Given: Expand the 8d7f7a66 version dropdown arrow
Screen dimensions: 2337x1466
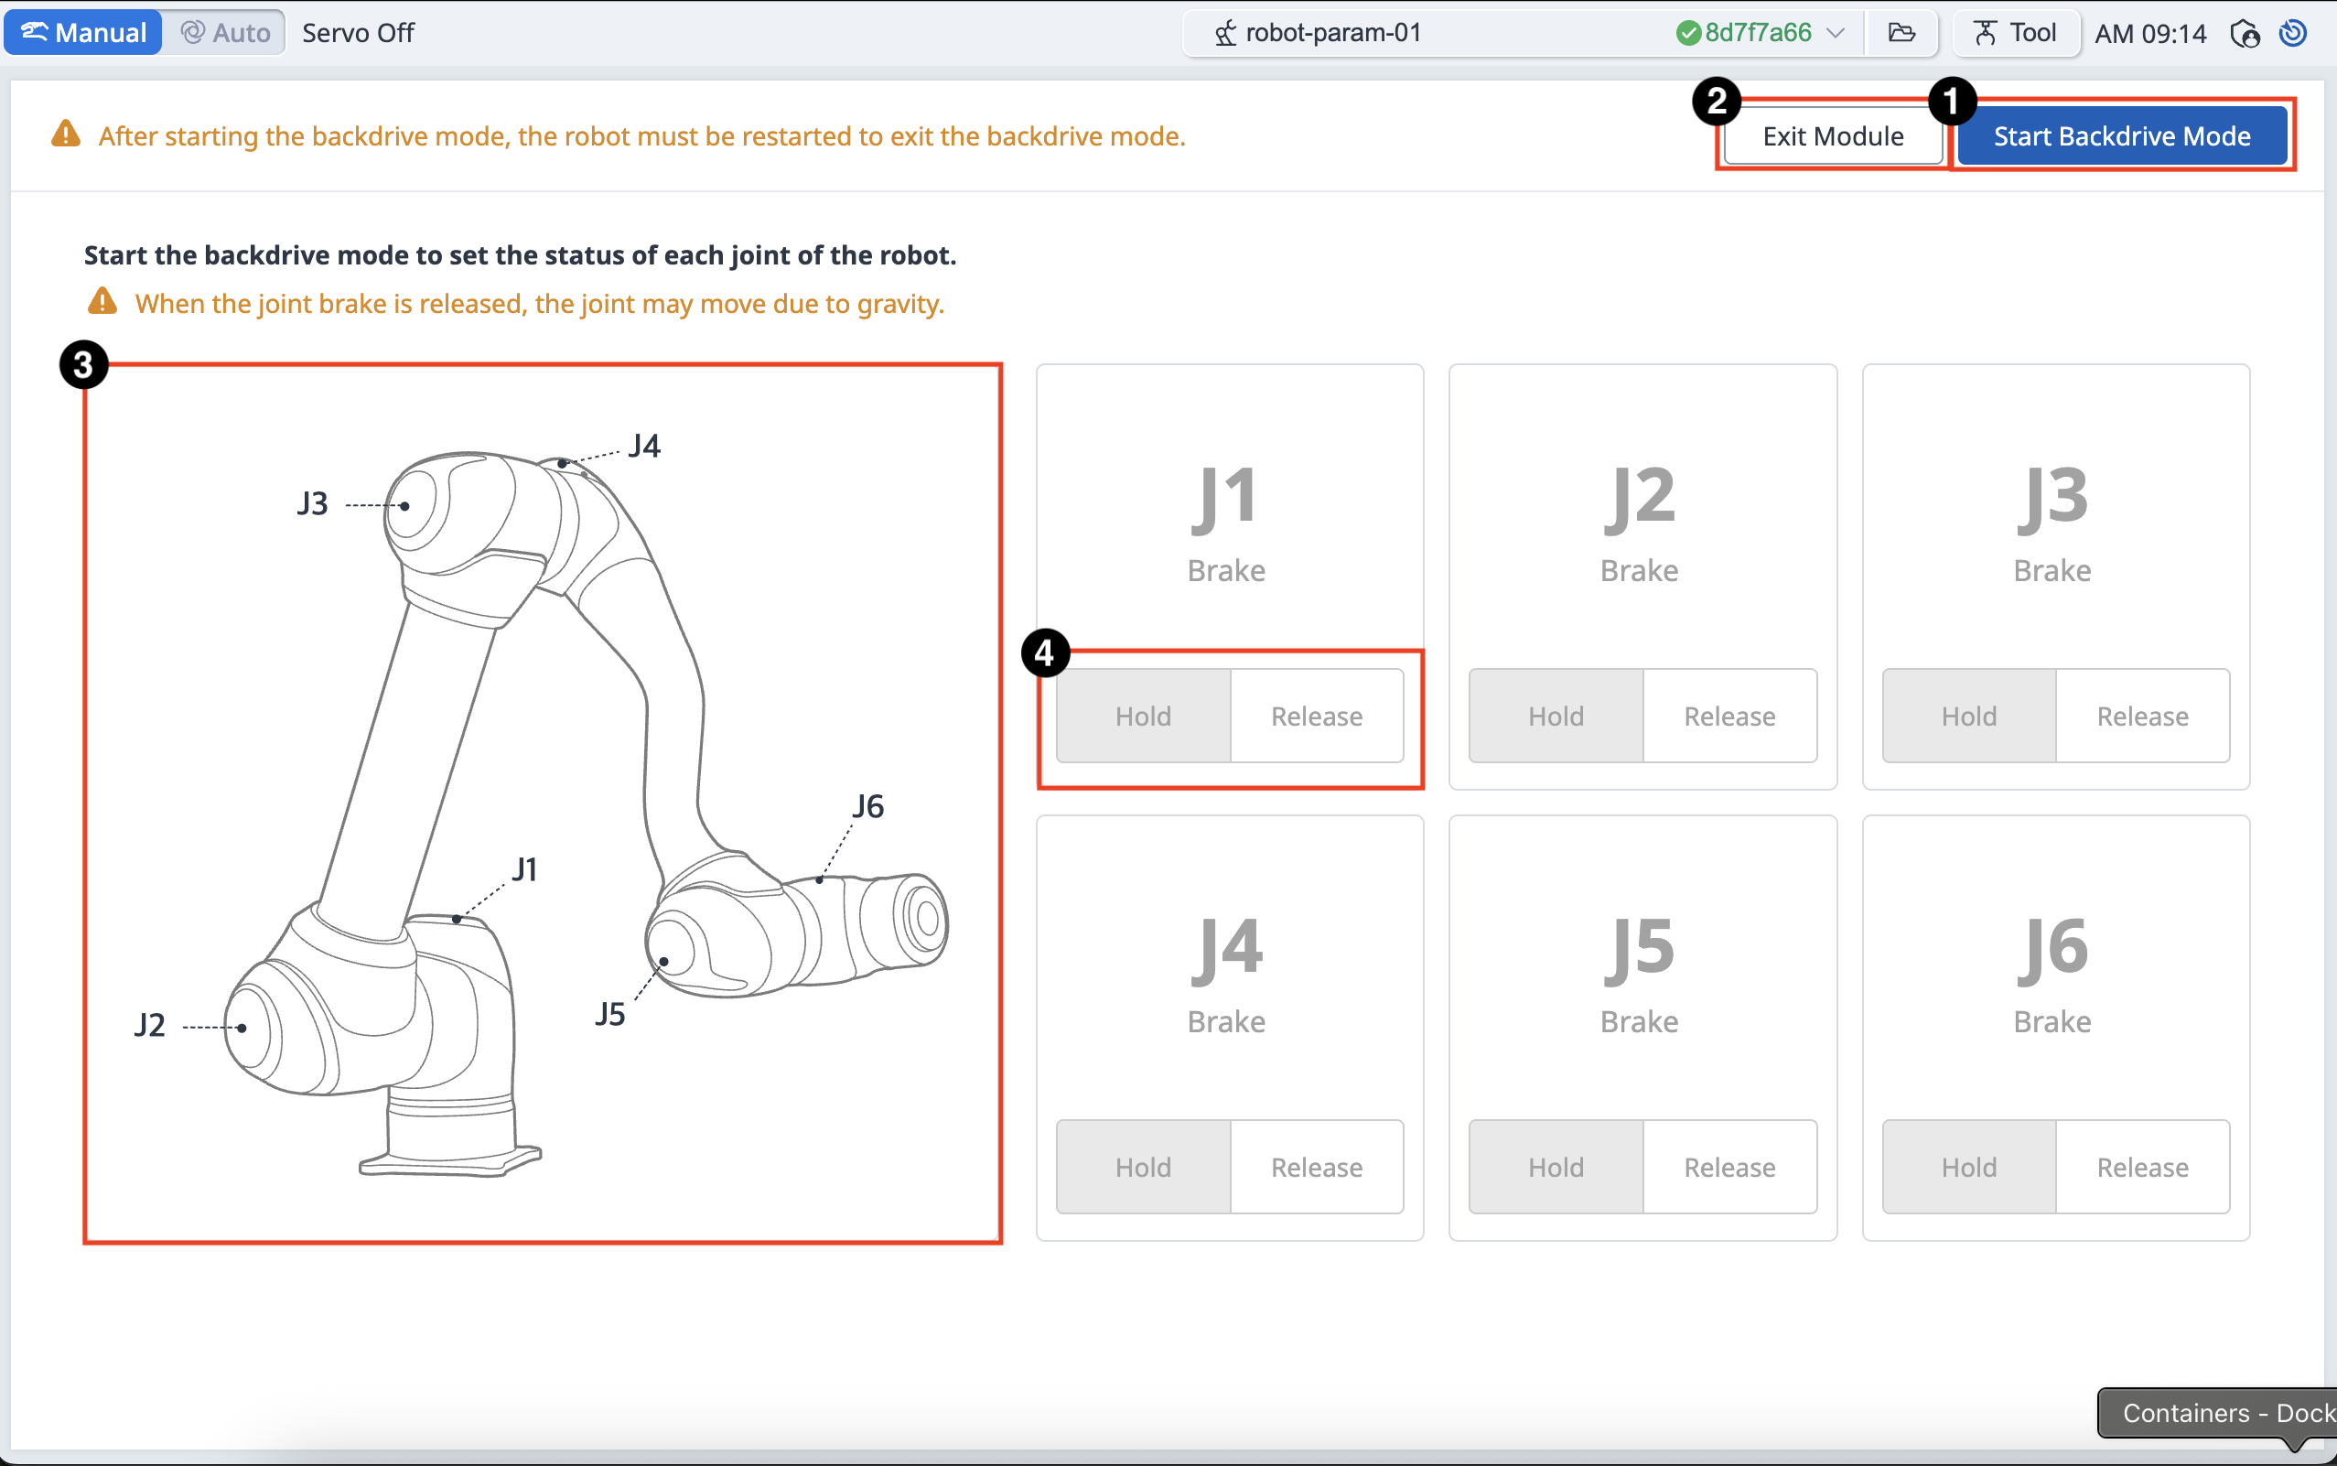Looking at the screenshot, I should [x=1835, y=33].
